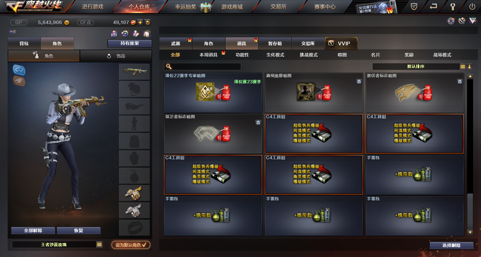Toggle the blue Global Risk team emblem
Screen dimensions: 481x257
(19, 70)
